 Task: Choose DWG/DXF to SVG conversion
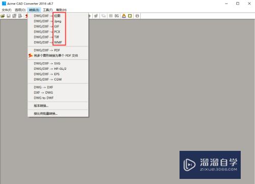click(x=58, y=63)
